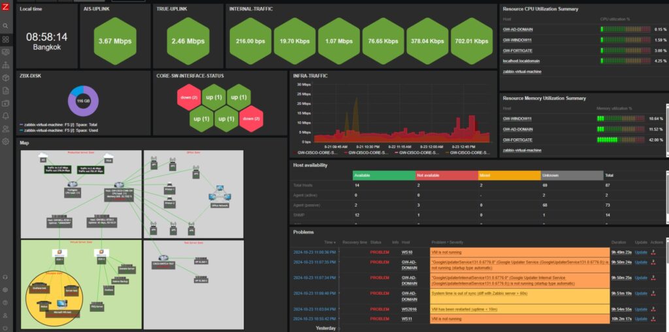Click the Cisco core switch icon on the map
The width and height of the screenshot is (669, 332).
click(x=119, y=185)
